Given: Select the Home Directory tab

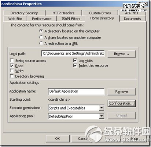Looking at the screenshot, I should (x=102, y=18).
